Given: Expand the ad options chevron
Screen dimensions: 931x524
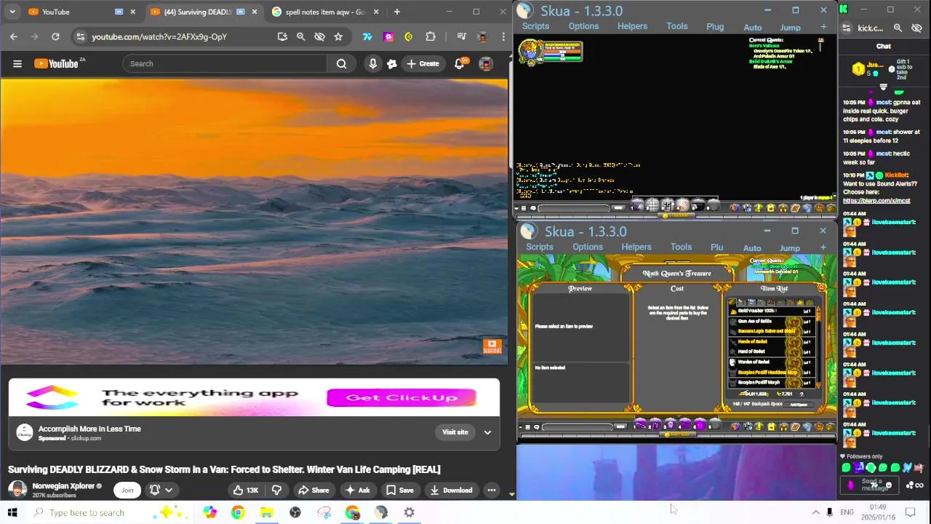Looking at the screenshot, I should point(487,432).
